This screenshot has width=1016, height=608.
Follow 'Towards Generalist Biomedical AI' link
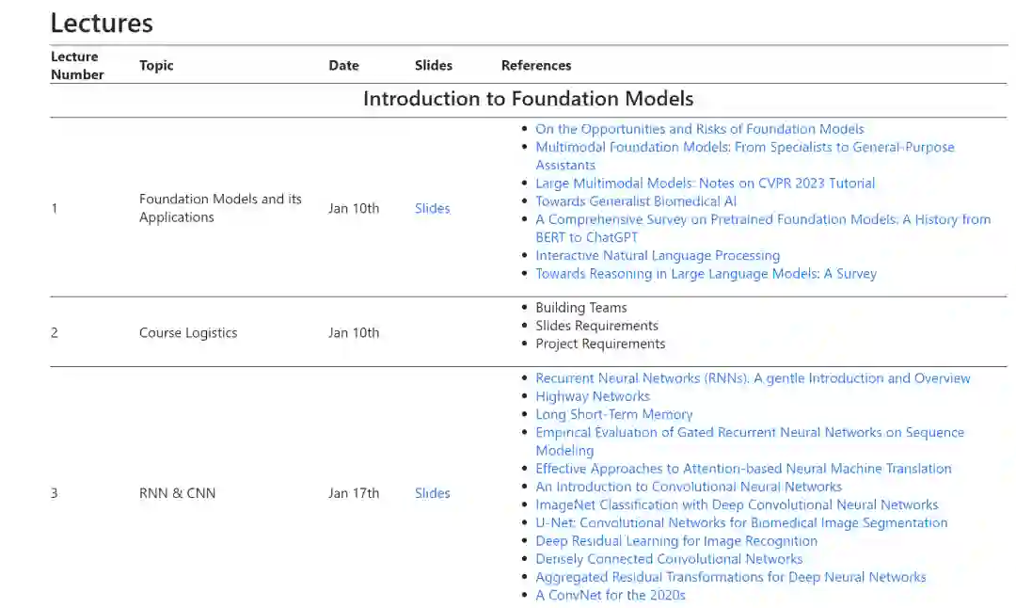(x=636, y=201)
